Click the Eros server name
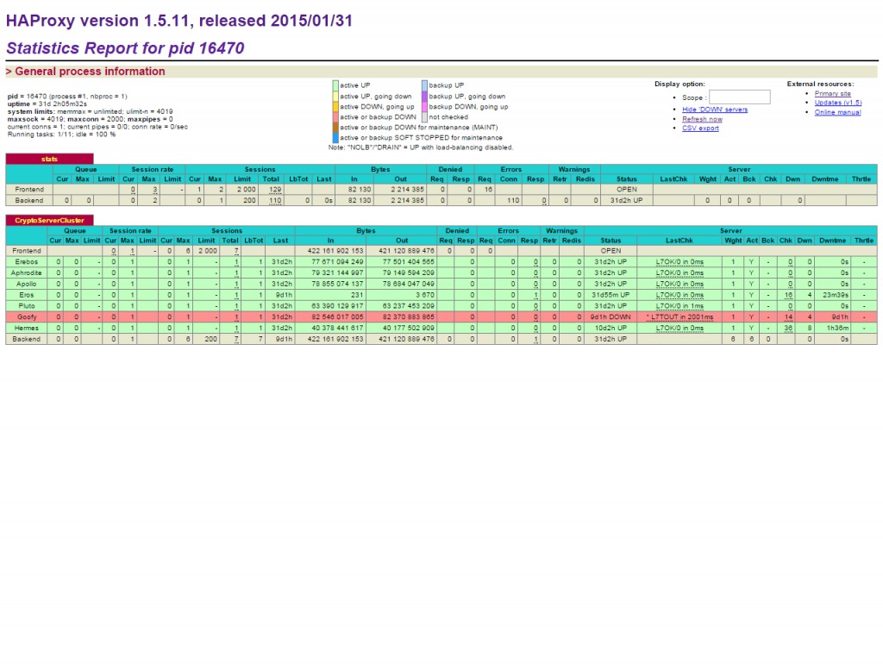Screen dimensions: 883x664 27,295
